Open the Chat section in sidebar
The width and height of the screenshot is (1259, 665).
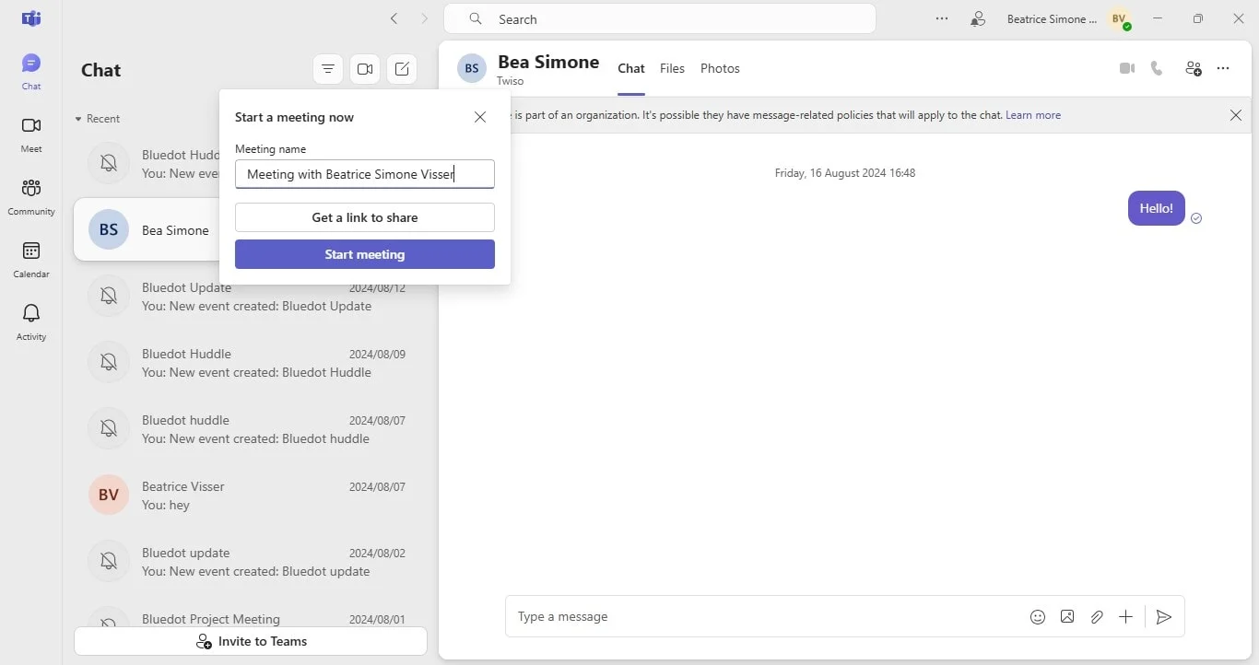(31, 72)
